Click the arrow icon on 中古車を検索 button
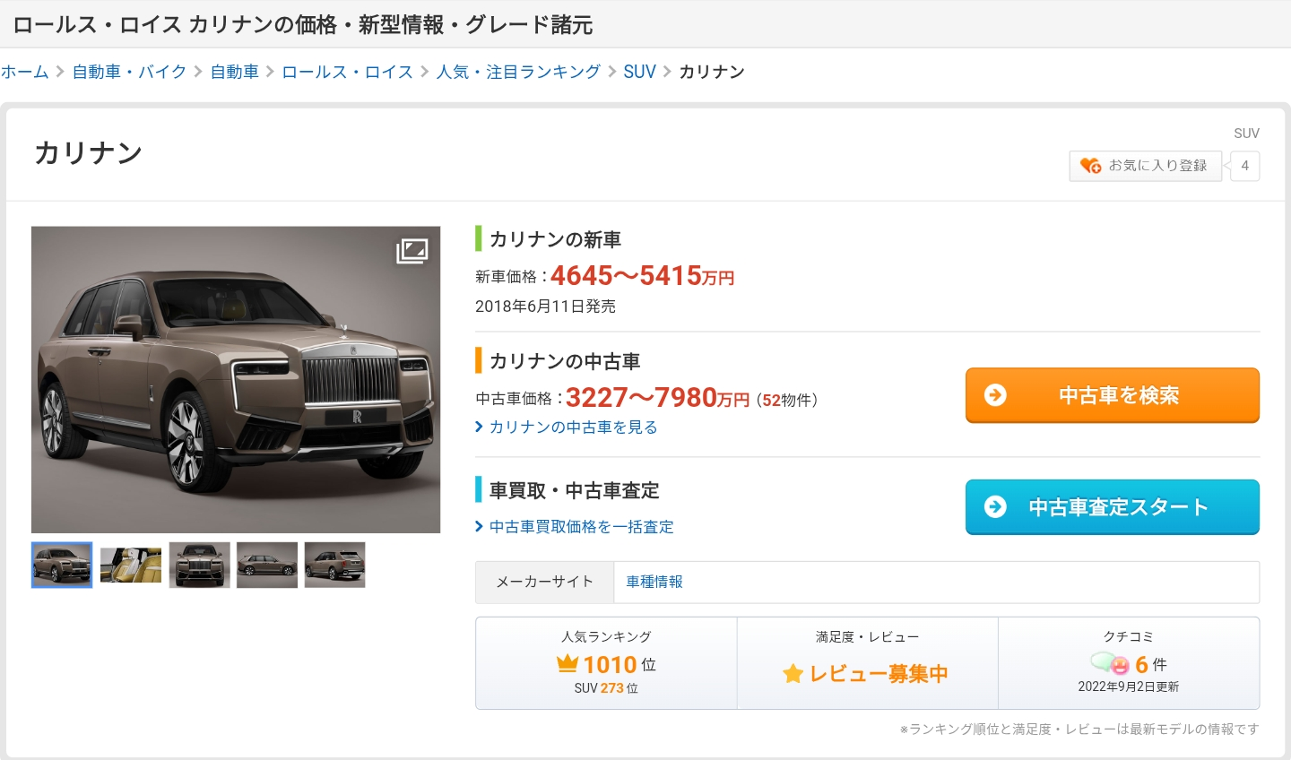1291x760 pixels. coord(995,395)
